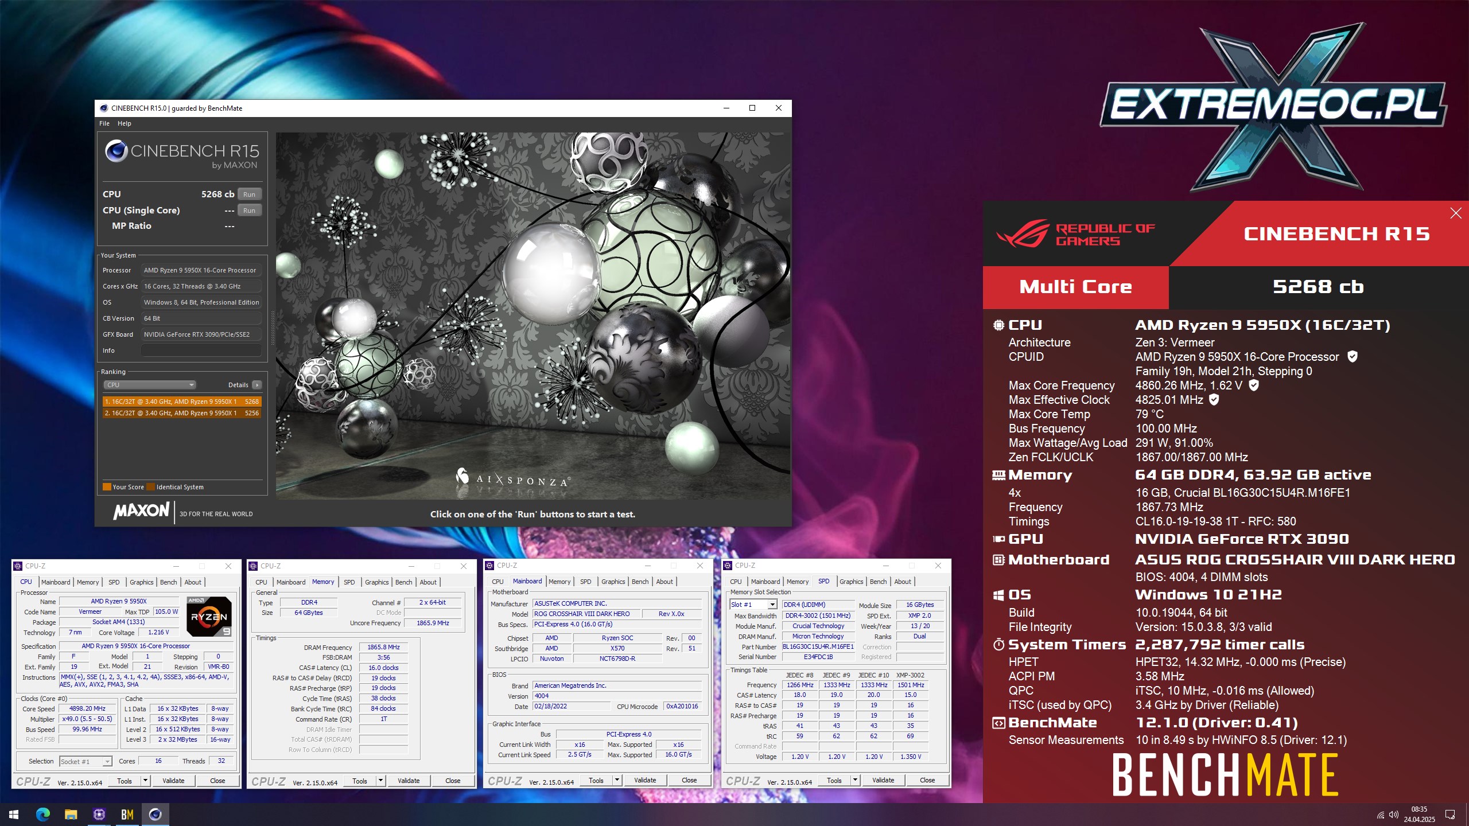
Task: Open Graphics tab in fourth CPU-Z window
Action: 851,582
